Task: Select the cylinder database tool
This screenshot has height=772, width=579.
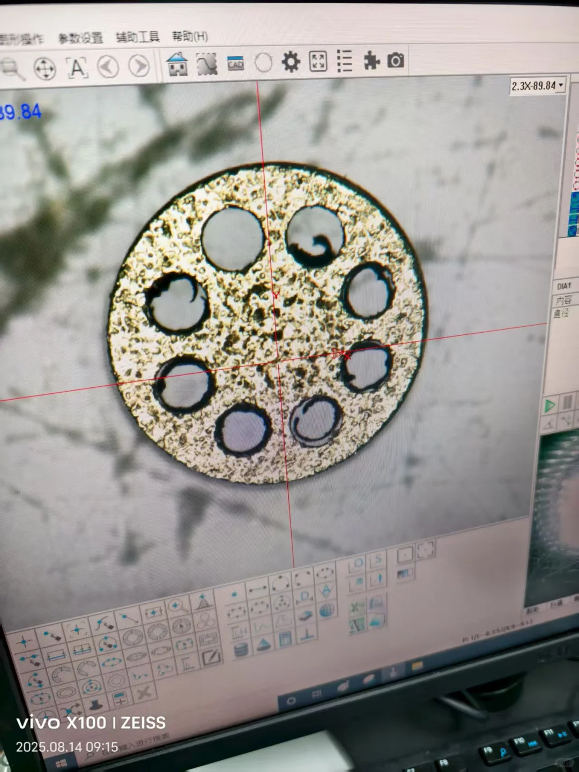Action: pos(241,649)
